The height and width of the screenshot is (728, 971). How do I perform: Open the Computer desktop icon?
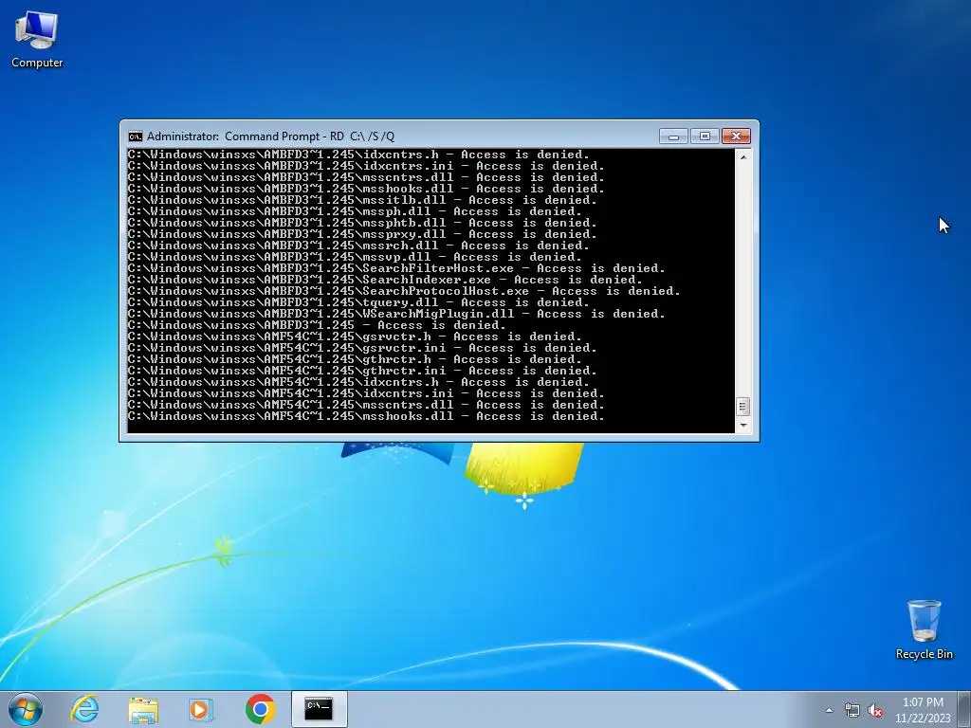point(37,39)
